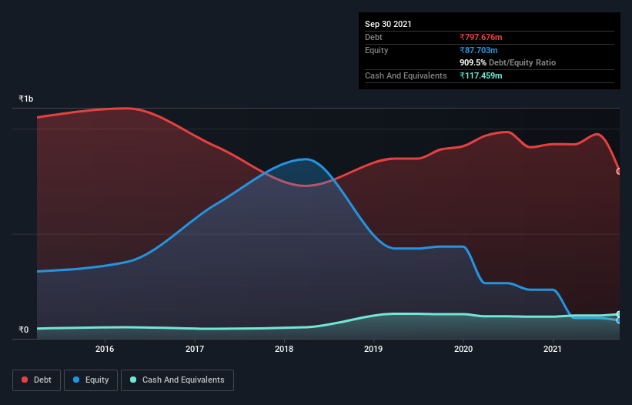Click the Equity label in tooltip

tap(376, 50)
